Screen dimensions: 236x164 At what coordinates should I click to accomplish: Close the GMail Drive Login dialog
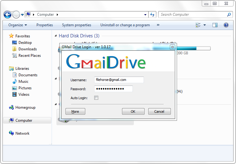tap(172, 47)
